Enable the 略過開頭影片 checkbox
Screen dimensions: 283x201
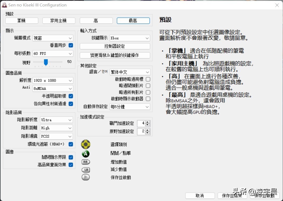148,86
